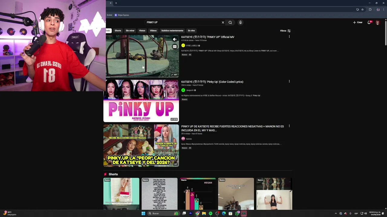Bookmark this page with the star icon
The width and height of the screenshot is (387, 217).
363,10
